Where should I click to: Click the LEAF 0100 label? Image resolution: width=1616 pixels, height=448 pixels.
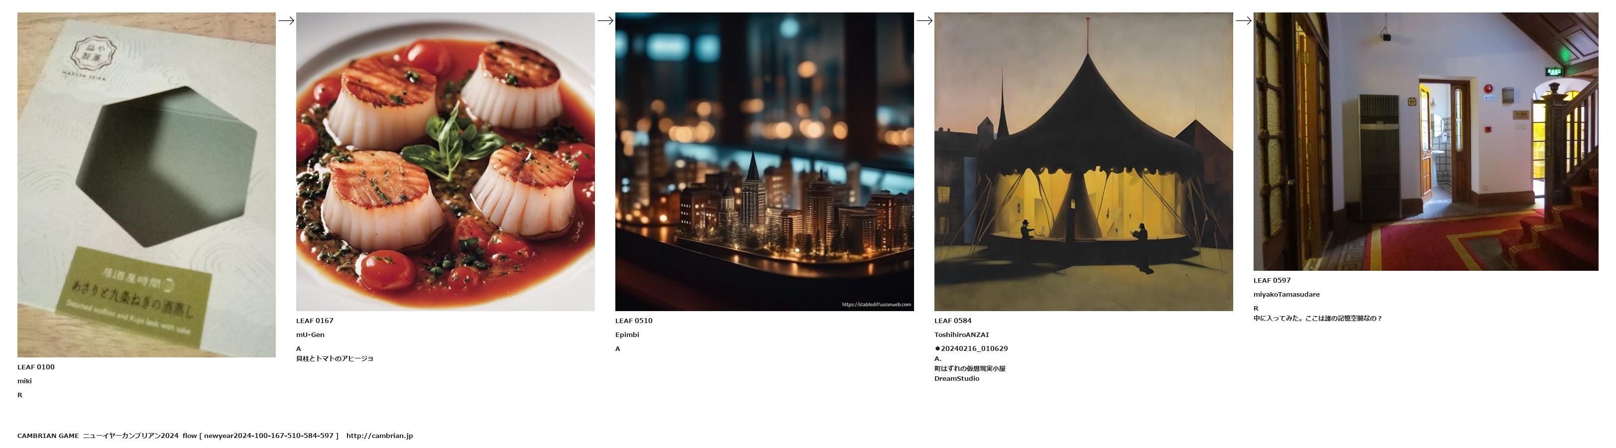pos(36,367)
